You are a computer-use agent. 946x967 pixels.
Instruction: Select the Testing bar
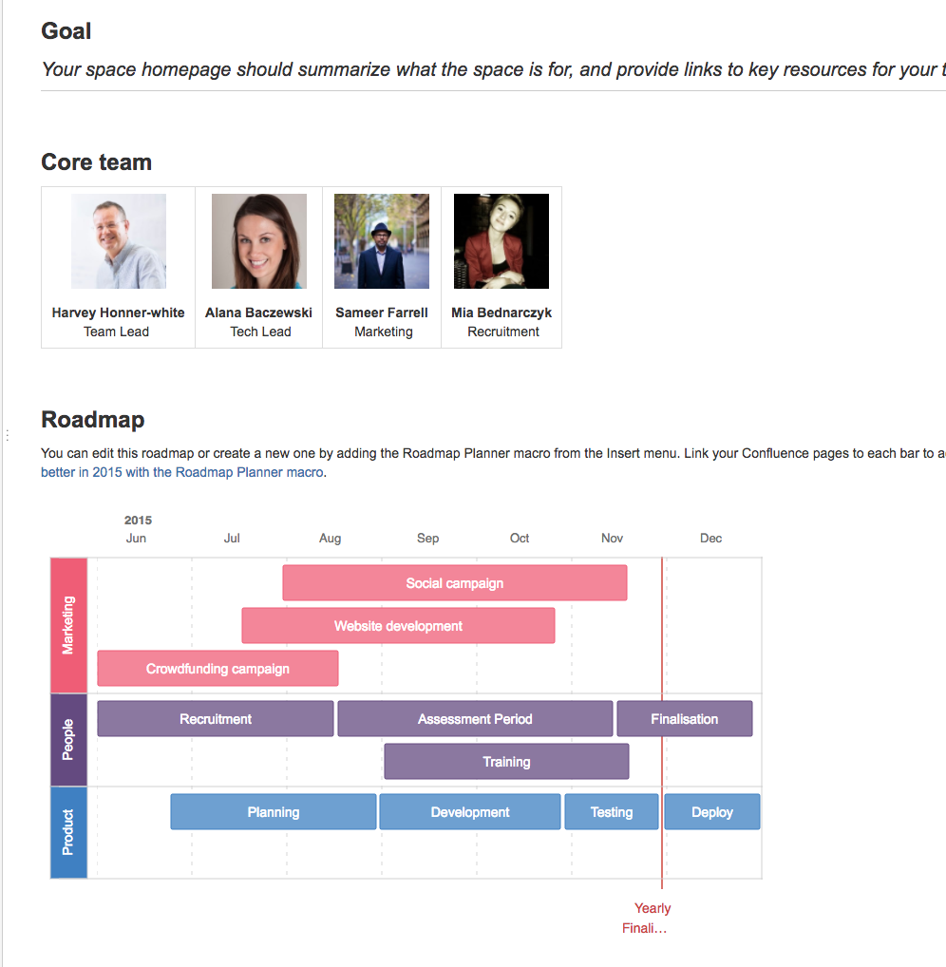click(612, 811)
